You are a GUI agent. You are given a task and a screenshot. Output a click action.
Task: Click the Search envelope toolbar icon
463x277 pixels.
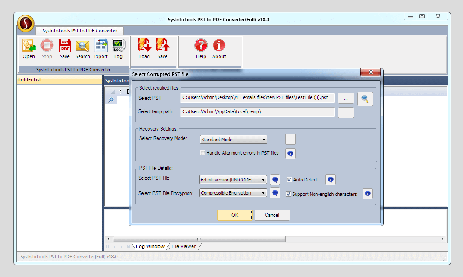(x=82, y=49)
